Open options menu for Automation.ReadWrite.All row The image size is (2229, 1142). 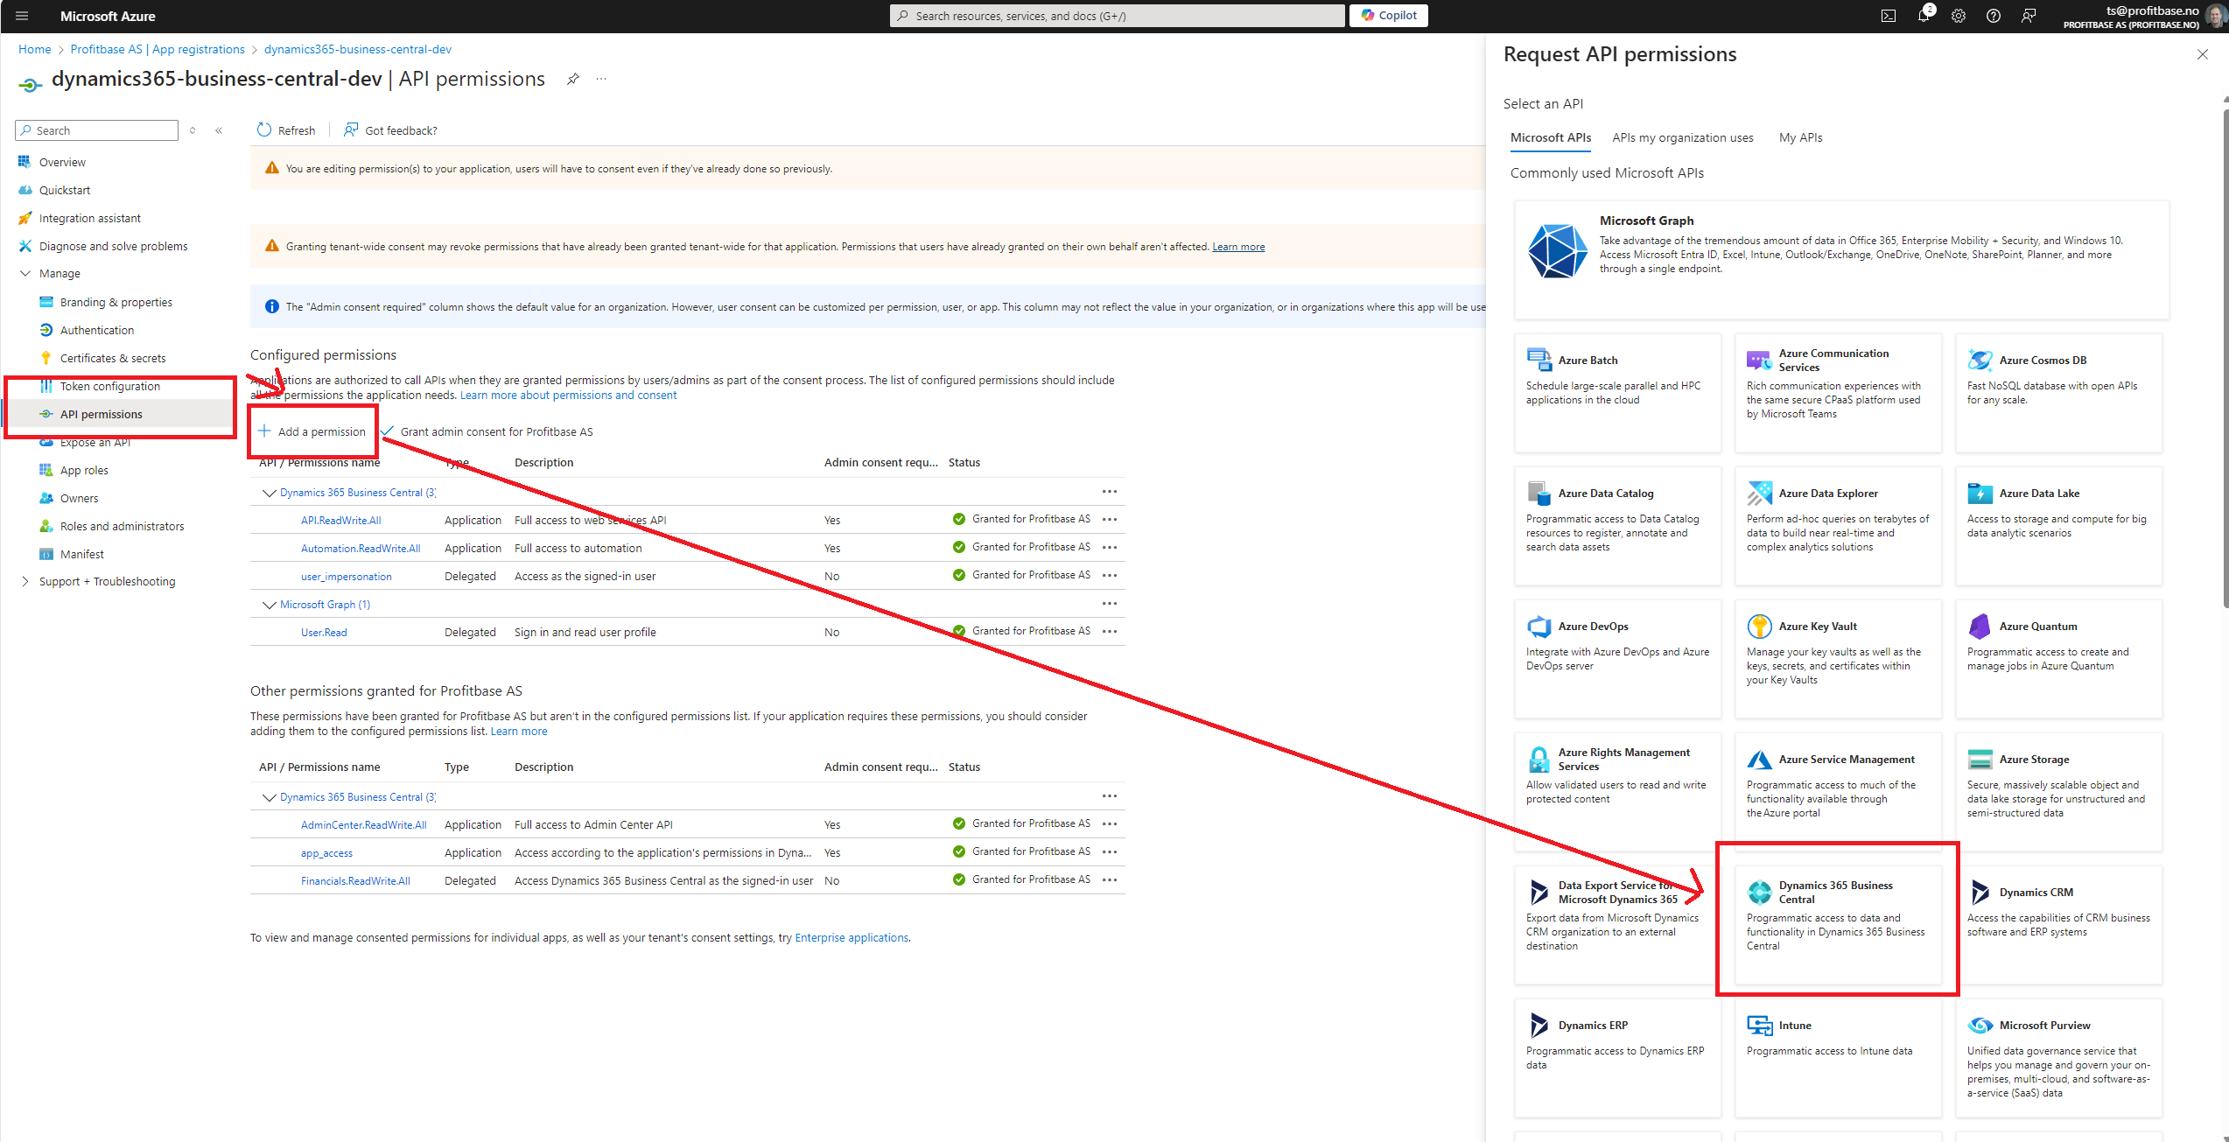point(1110,548)
